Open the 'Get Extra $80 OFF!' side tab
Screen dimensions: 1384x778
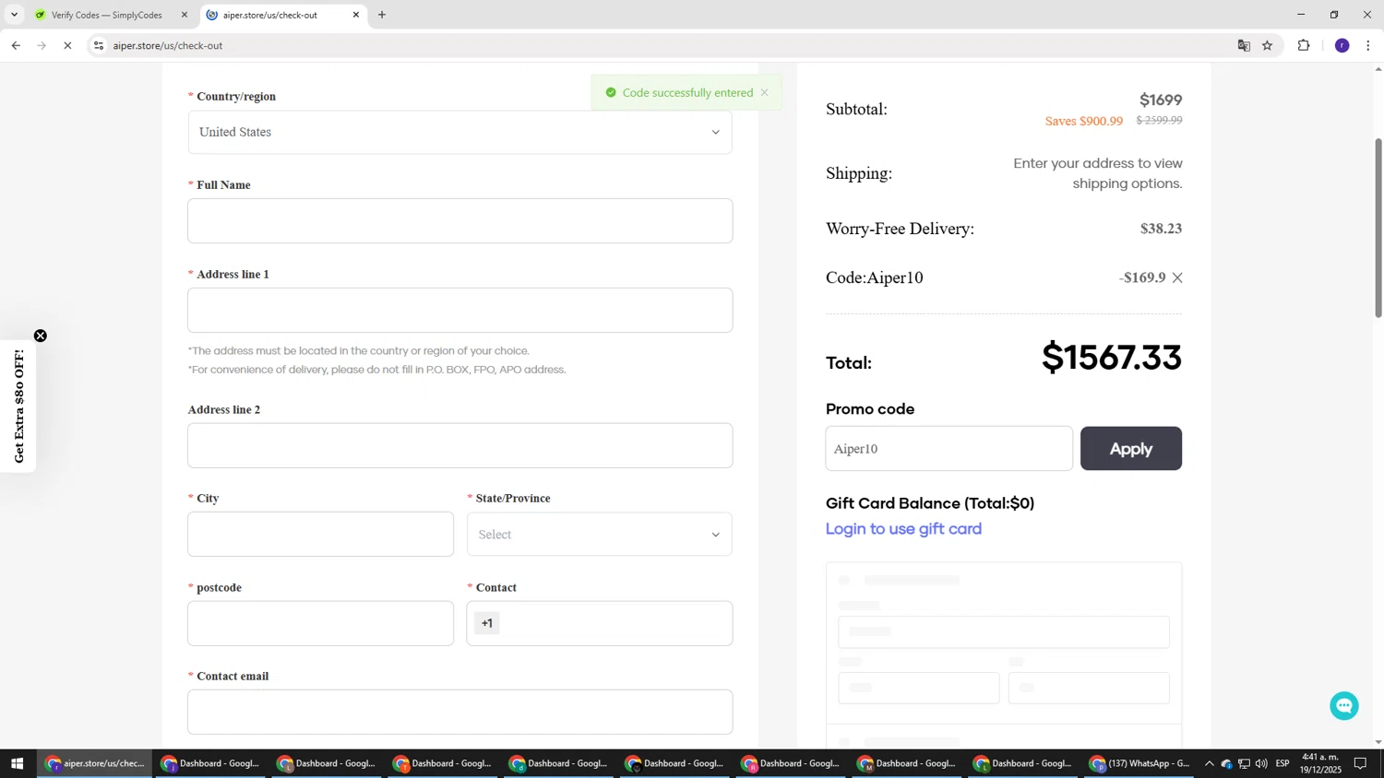click(x=18, y=407)
